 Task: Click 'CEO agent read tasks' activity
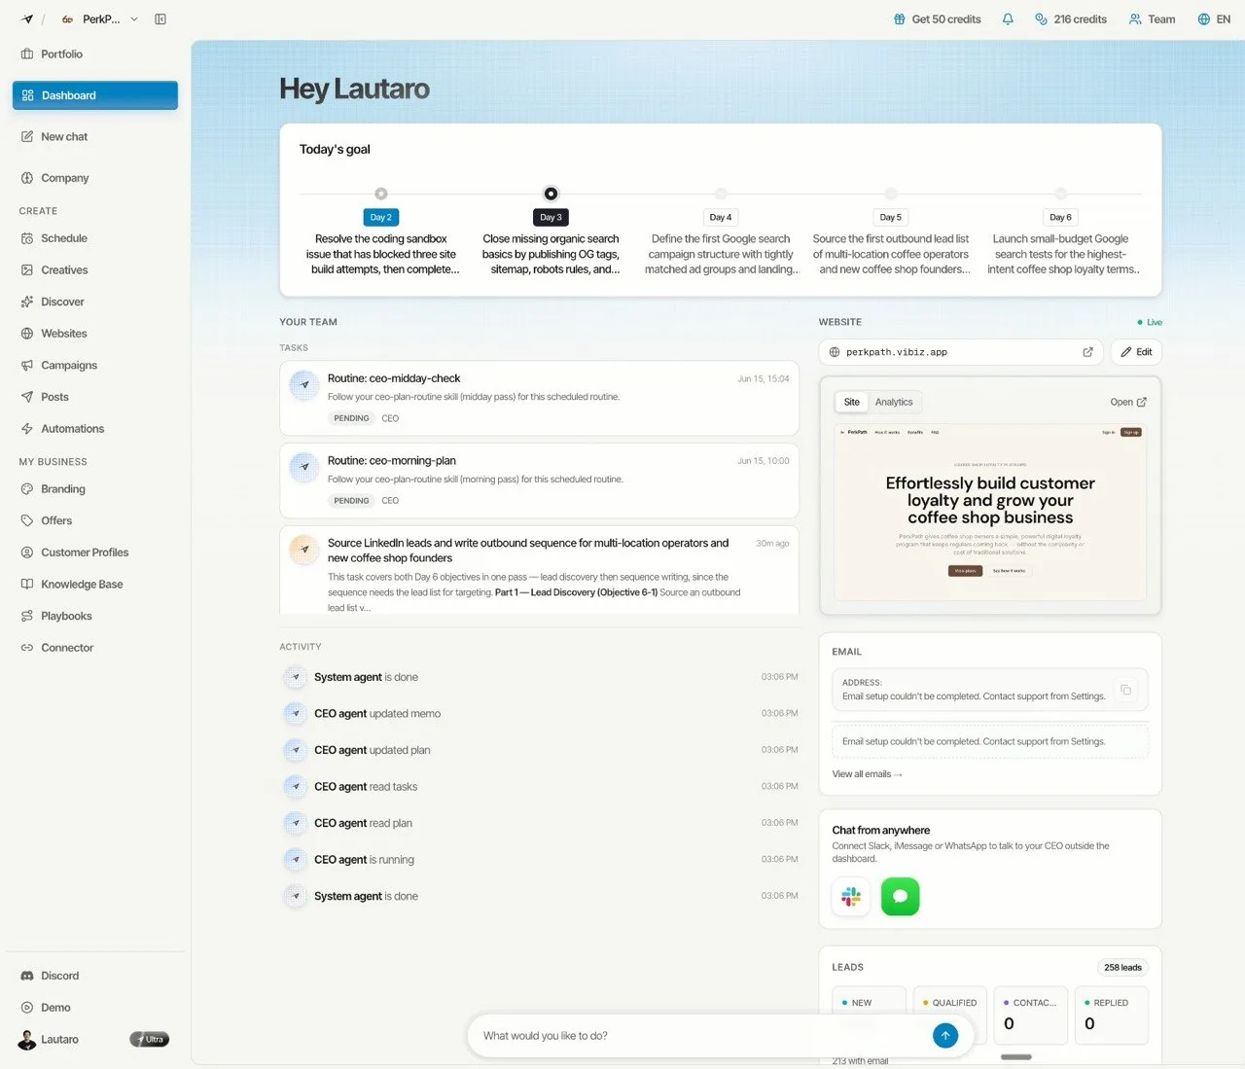pos(540,787)
